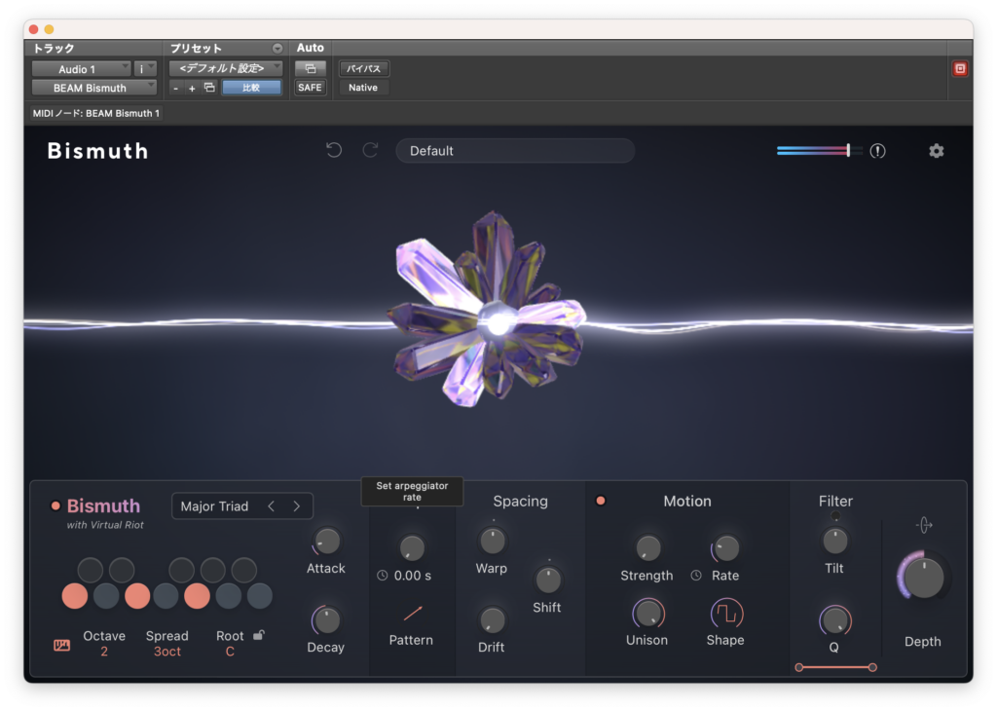Select next chord with right chevron
Screen dimensions: 997x711
[296, 506]
